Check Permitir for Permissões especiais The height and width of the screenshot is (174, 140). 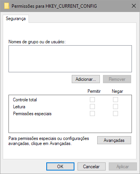pos(92,114)
